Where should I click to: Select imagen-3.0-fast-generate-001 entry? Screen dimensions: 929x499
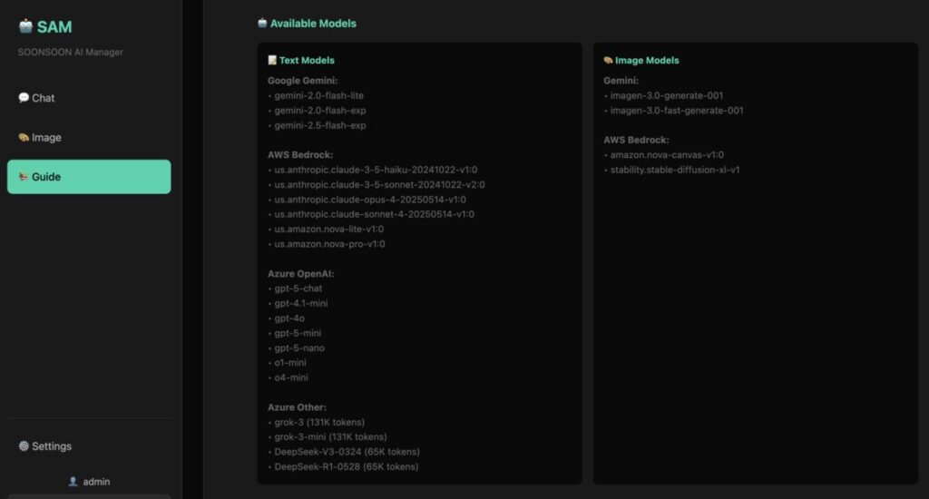(x=677, y=110)
